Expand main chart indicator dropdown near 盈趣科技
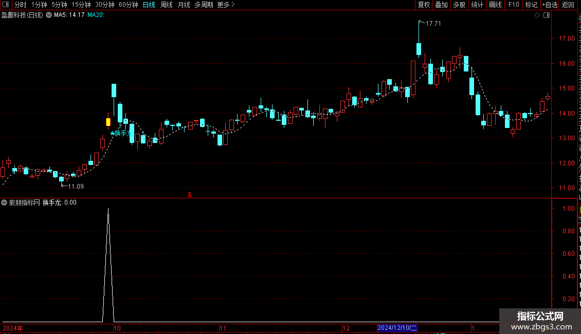Screen dimensions: 581x334 coord(48,15)
